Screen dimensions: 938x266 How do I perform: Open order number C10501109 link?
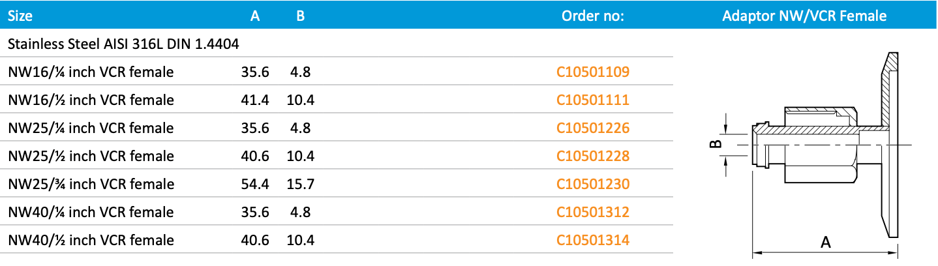592,72
